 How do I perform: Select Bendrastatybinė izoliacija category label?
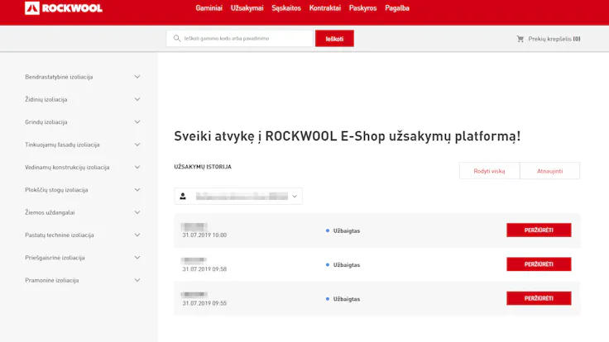59,77
